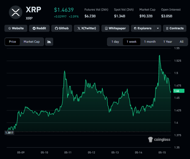Click the Open Interest label
The width and height of the screenshot is (190, 159).
[x=171, y=9]
